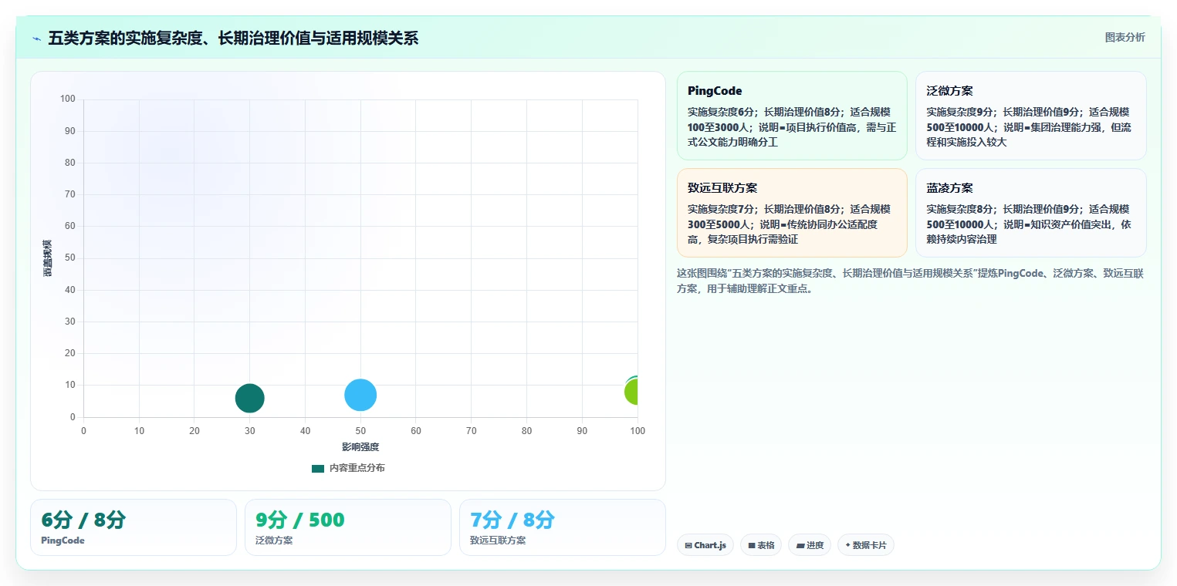1177x586 pixels.
Task: Click the lightning icon beside the title
Action: 37,38
